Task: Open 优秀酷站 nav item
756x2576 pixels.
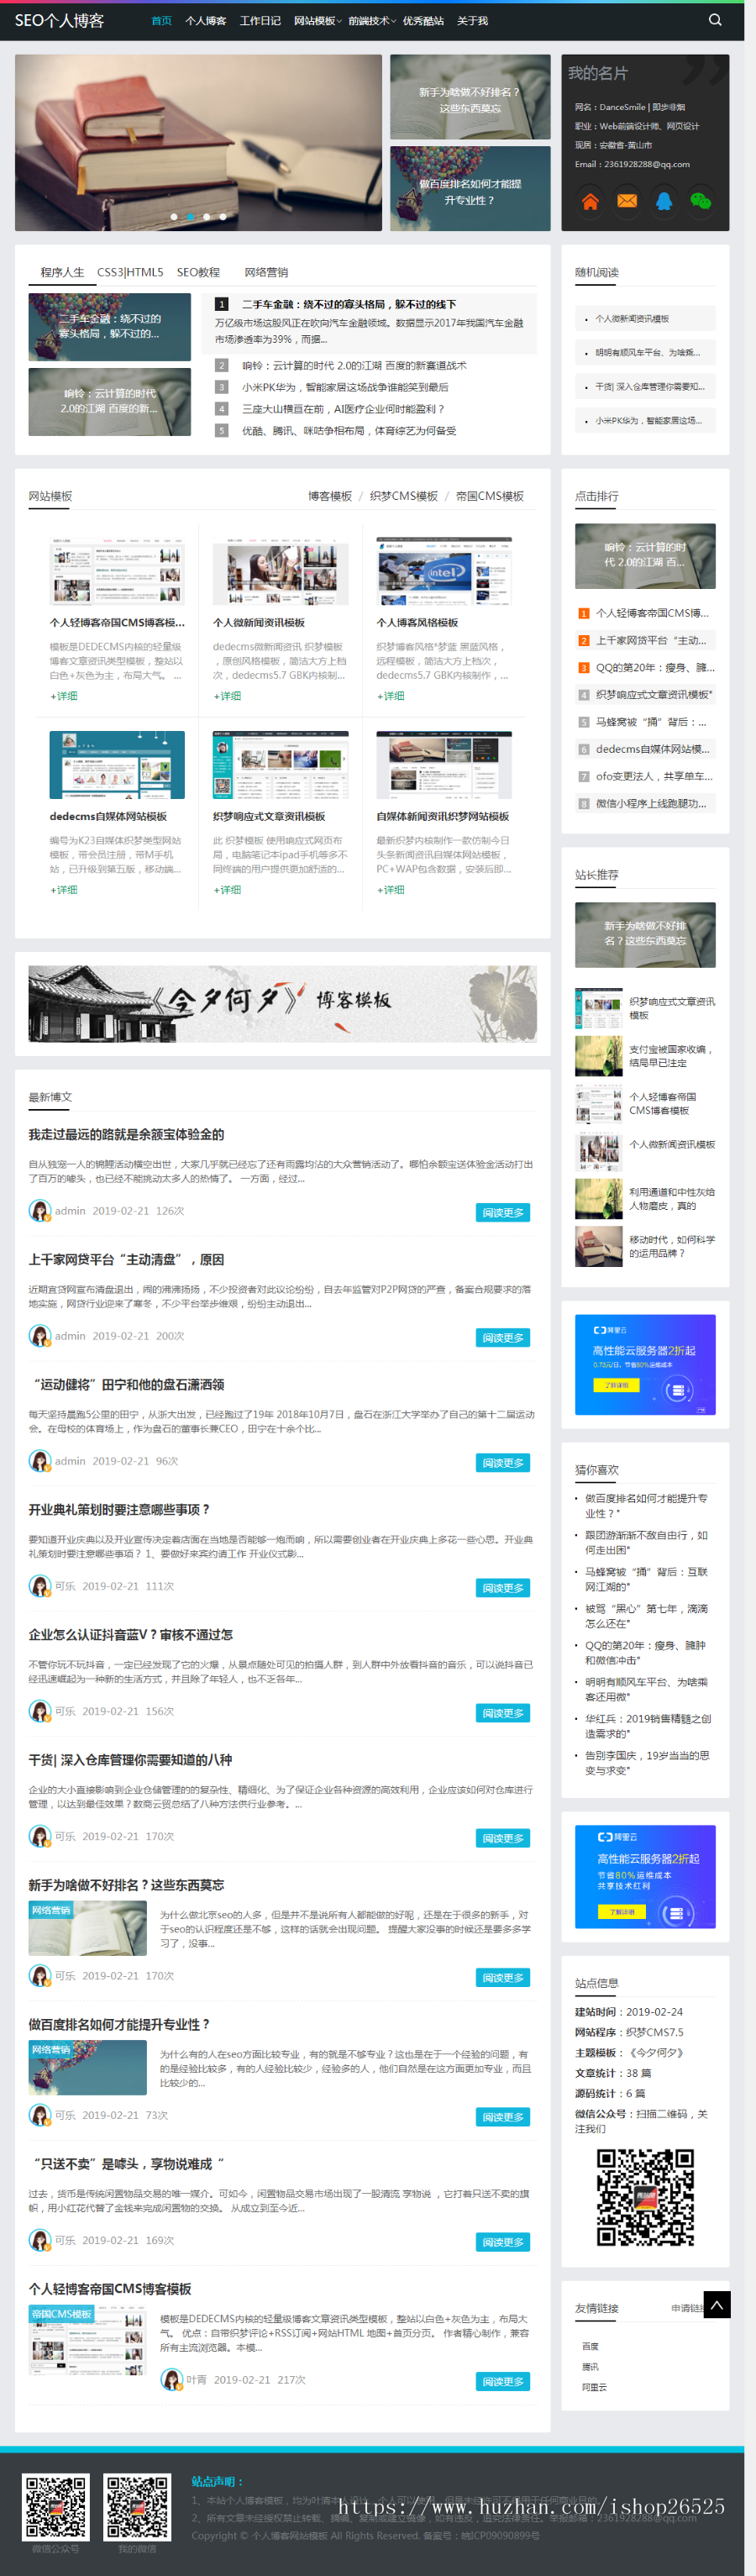Action: pyautogui.click(x=423, y=21)
